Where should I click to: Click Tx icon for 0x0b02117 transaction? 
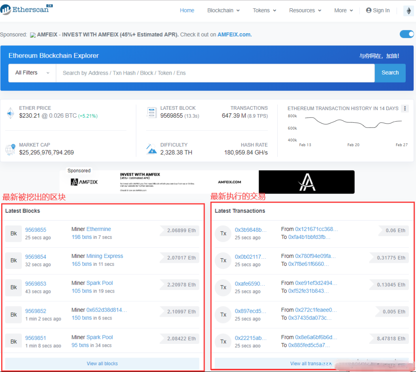[x=223, y=261]
